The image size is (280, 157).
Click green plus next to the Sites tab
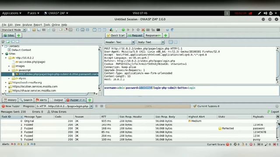click(x=18, y=35)
